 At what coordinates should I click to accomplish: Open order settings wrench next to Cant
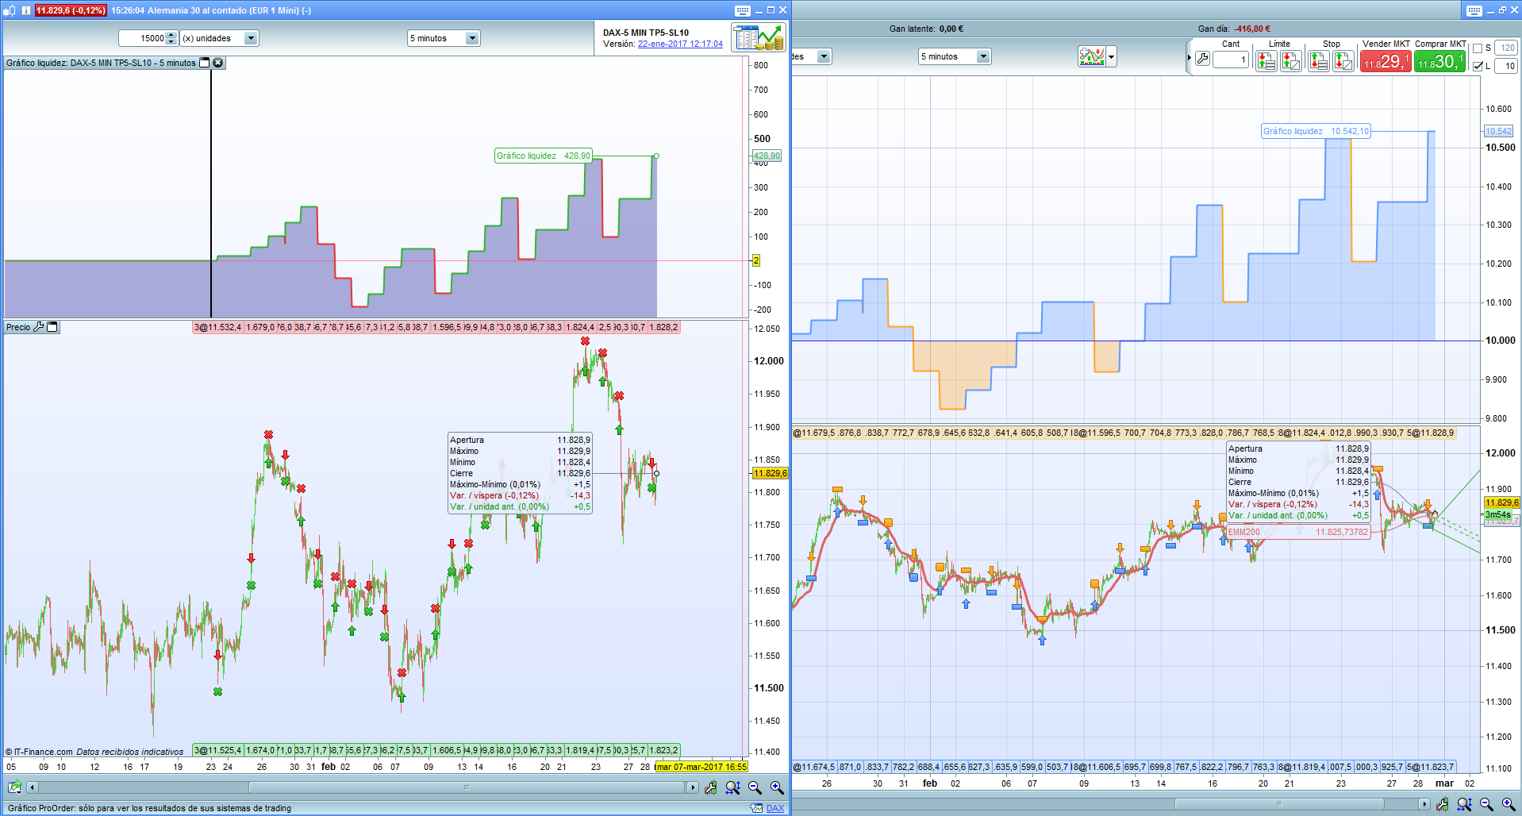[x=1202, y=59]
